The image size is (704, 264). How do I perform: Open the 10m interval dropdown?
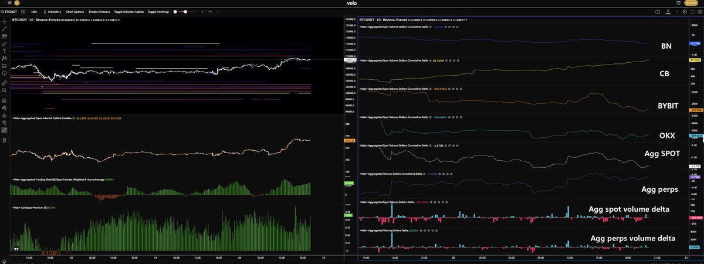point(34,12)
